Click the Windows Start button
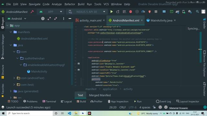 (x=3, y=113)
